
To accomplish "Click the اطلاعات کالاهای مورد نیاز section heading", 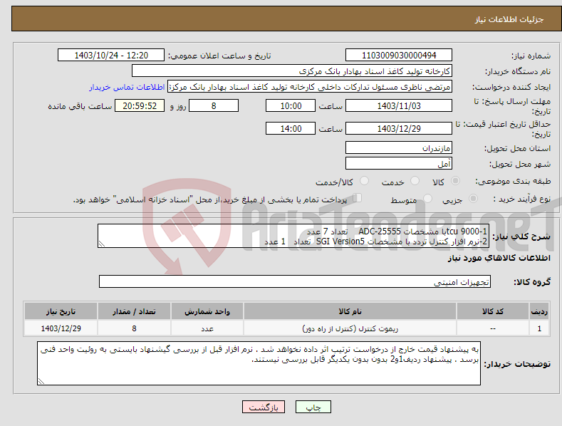I will pyautogui.click(x=499, y=258).
